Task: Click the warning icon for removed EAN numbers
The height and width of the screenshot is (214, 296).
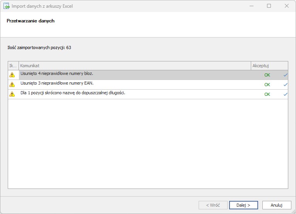Action: pos(12,85)
